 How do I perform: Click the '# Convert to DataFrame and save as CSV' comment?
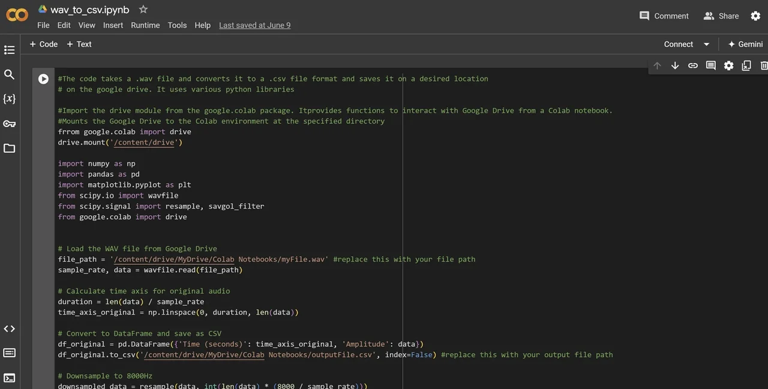(140, 333)
